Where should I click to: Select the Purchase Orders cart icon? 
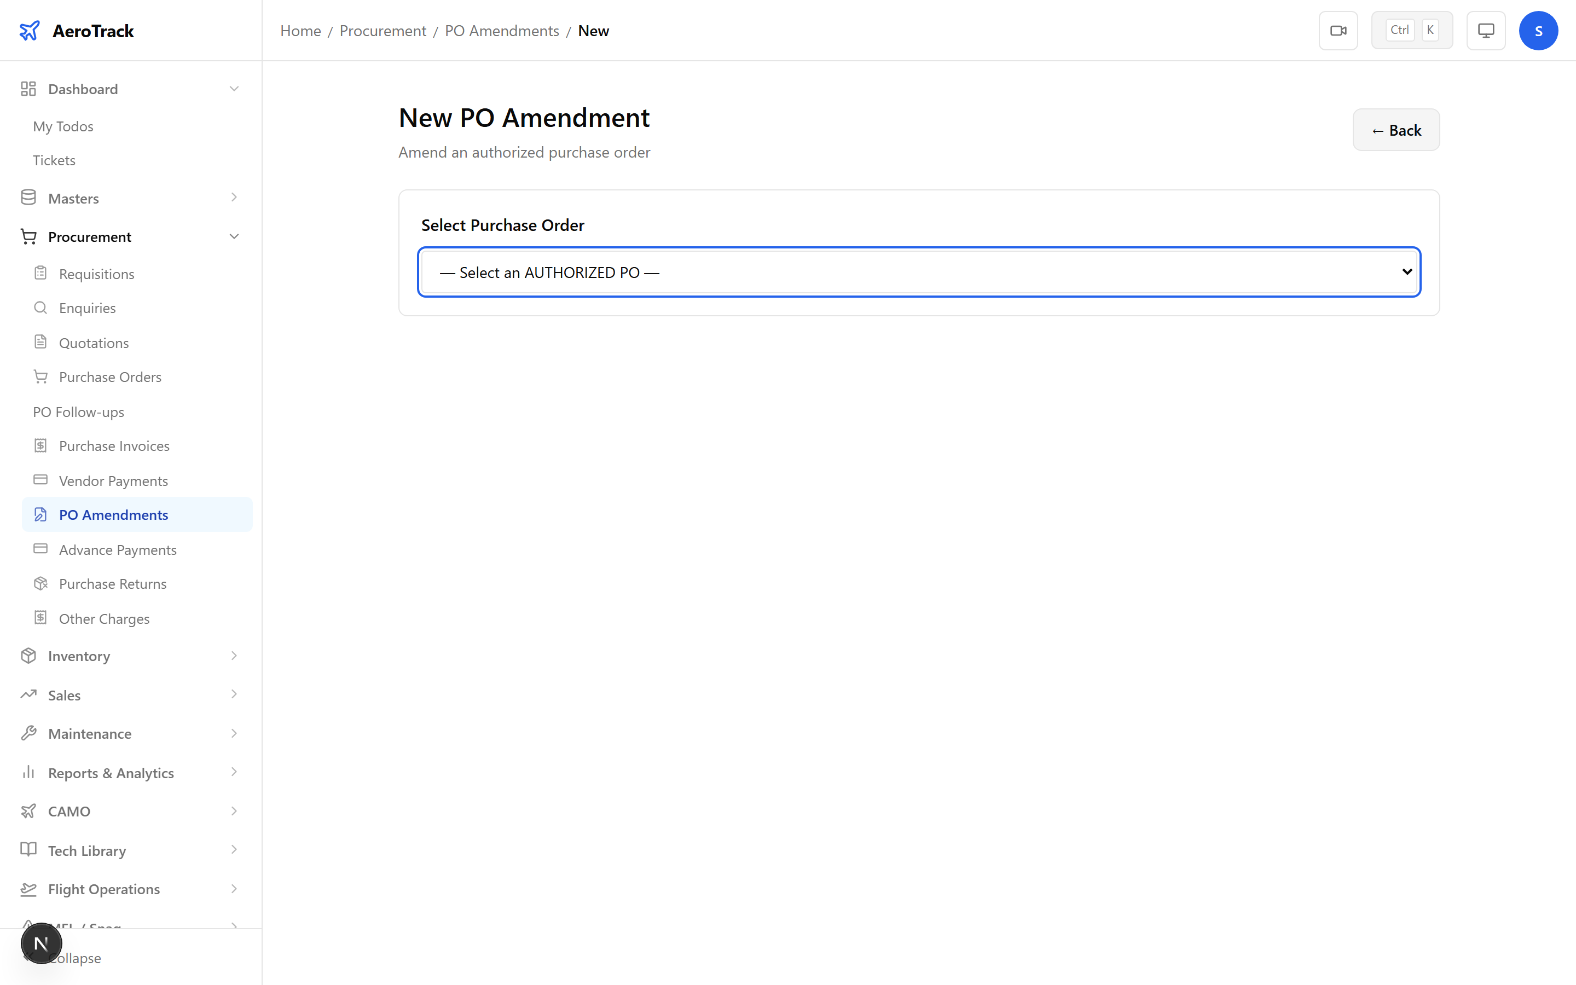click(x=41, y=376)
